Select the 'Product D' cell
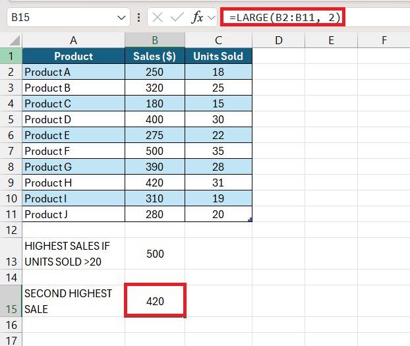 click(73, 119)
